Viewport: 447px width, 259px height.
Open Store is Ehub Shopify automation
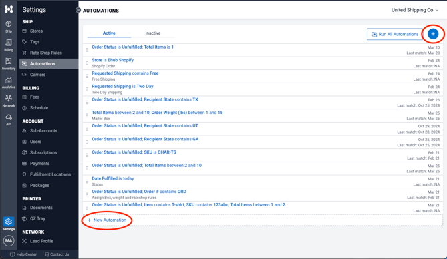[x=113, y=60]
